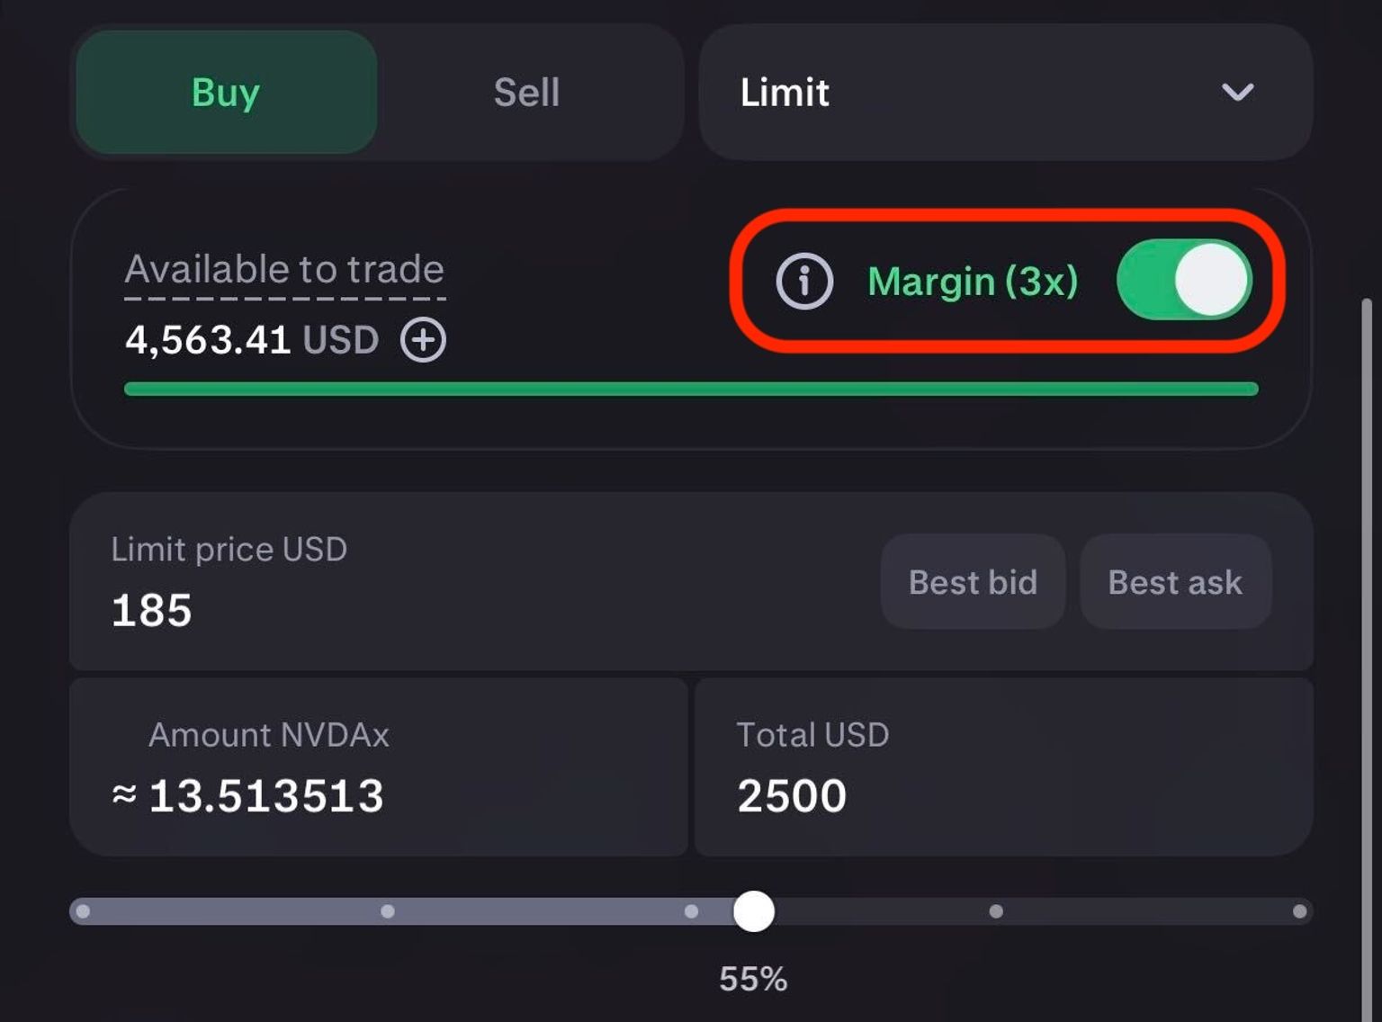
Task: Click the vertical scrollbar on the right edge
Action: click(1366, 630)
